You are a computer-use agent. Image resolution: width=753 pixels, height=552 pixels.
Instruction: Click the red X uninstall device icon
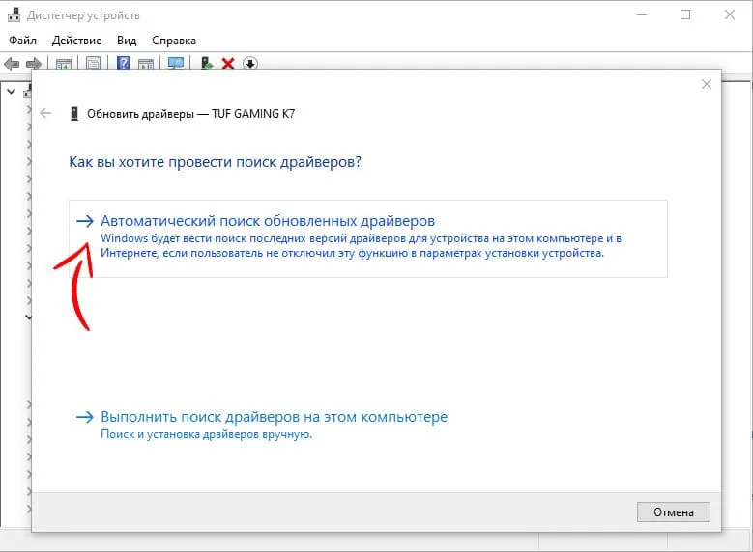pos(228,64)
